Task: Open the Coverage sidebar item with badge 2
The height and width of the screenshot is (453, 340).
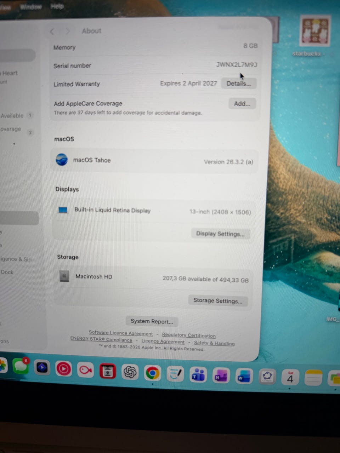Action: tap(17, 130)
